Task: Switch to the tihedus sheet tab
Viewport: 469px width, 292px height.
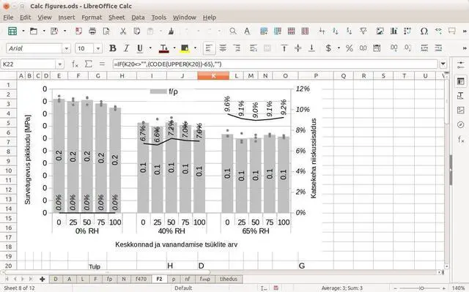Action: click(229, 279)
